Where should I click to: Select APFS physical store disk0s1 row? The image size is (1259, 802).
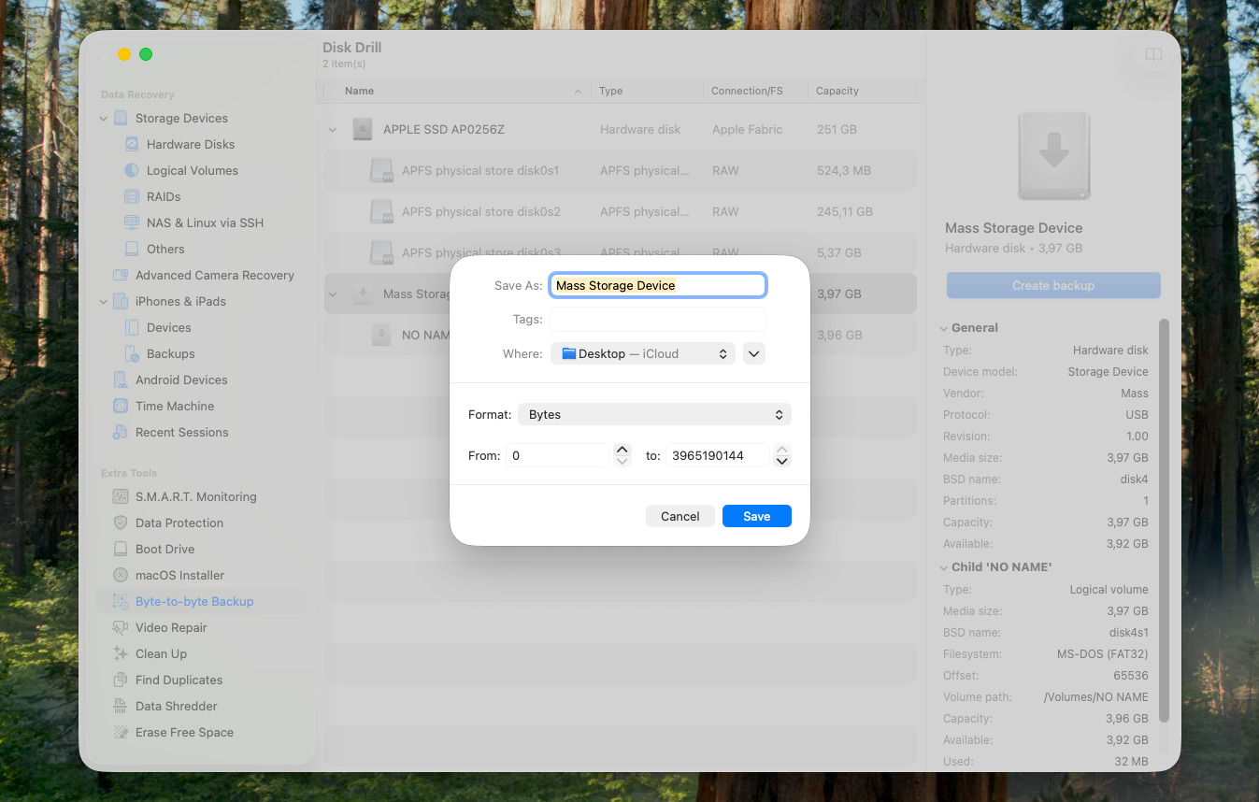[x=621, y=171]
